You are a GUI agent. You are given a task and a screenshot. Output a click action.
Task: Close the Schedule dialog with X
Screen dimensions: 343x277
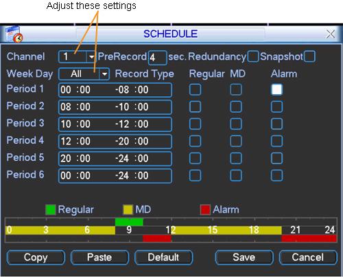330,34
